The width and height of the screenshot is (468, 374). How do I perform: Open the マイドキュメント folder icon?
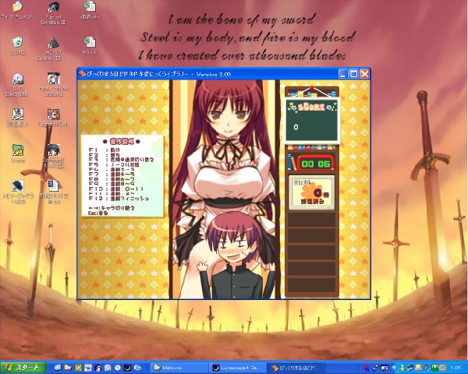point(17,10)
